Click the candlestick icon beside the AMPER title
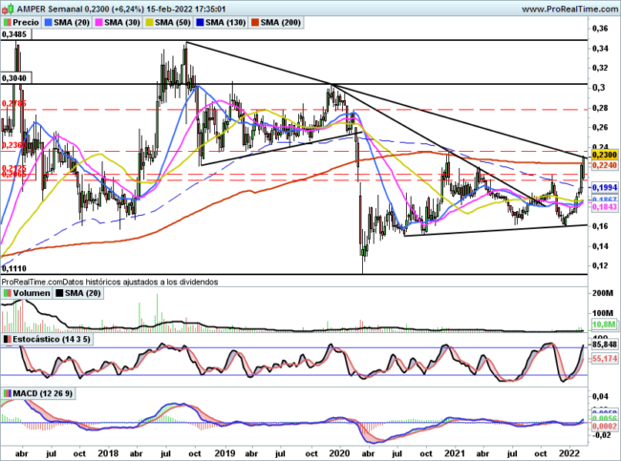 click(10, 9)
